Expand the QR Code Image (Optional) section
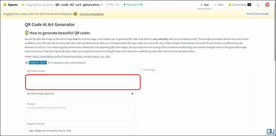The width and height of the screenshot is (276, 136). coord(80,94)
